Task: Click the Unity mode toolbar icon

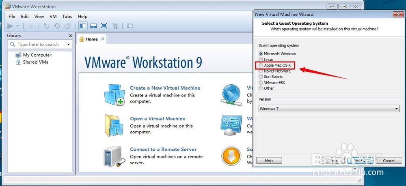Action: 115,26
